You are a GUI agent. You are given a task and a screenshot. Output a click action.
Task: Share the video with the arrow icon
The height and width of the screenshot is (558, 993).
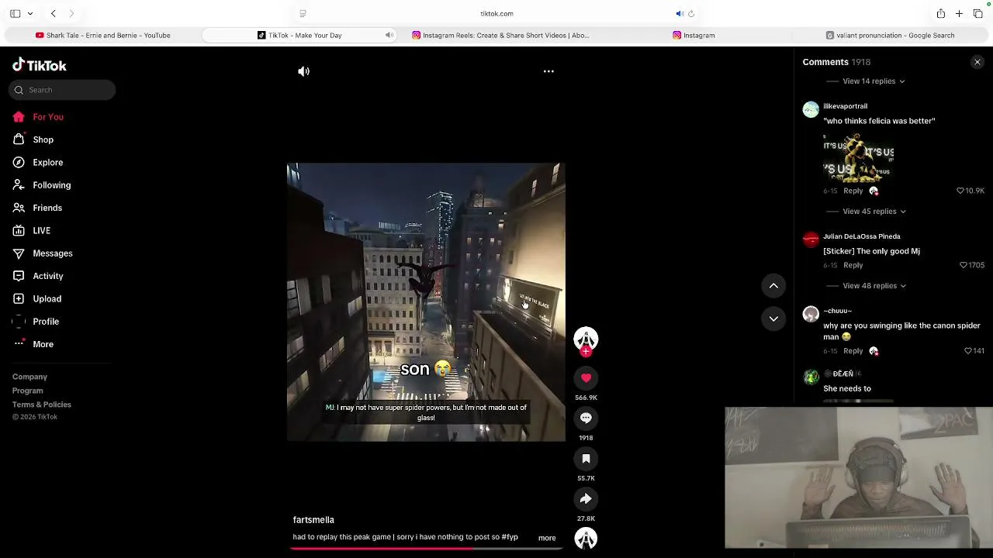pyautogui.click(x=586, y=499)
